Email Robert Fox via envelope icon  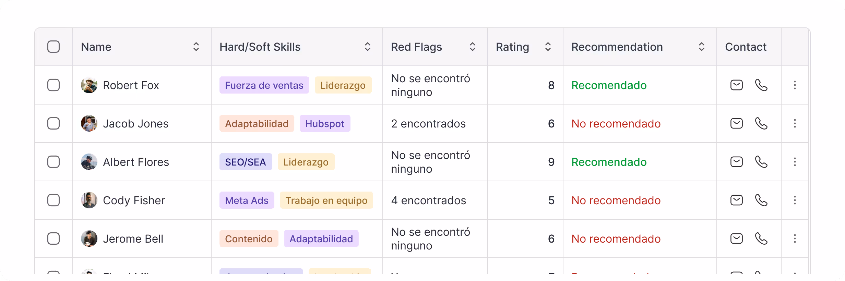[736, 85]
